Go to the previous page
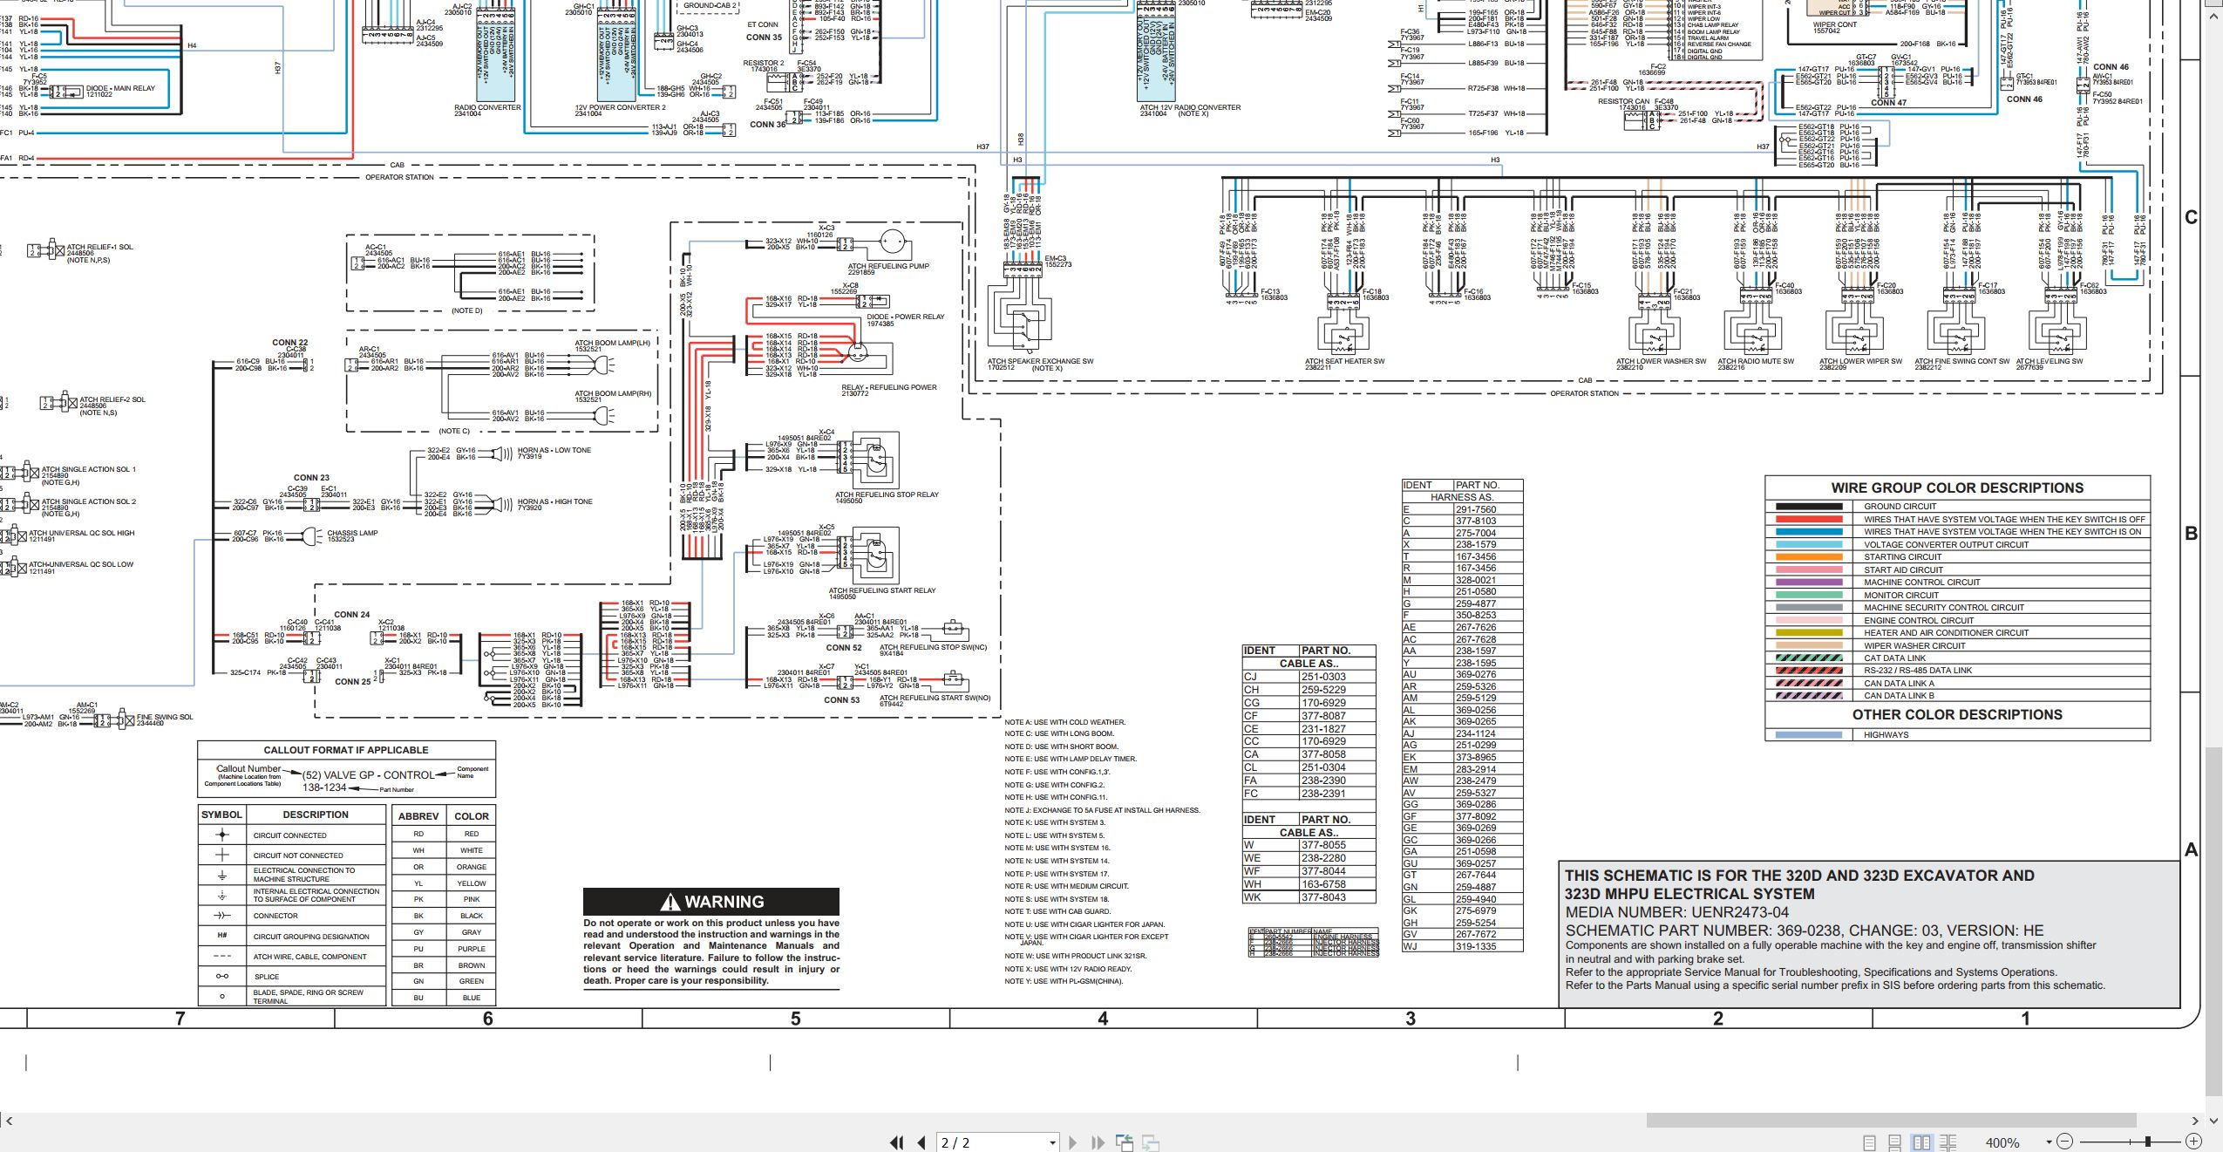 [x=921, y=1142]
